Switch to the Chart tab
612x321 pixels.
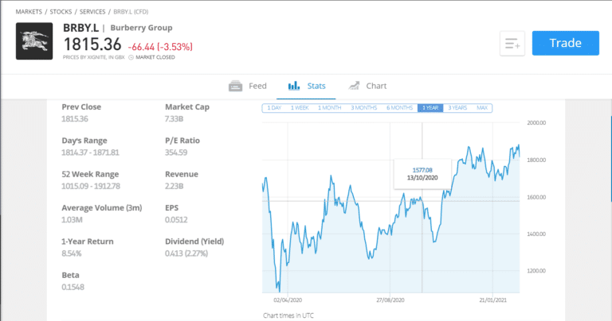coord(367,86)
